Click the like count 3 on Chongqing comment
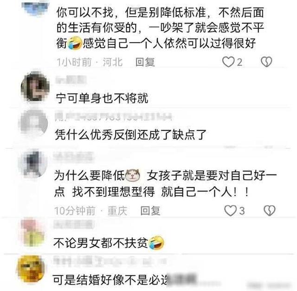The image size is (297, 291). [x=242, y=211]
